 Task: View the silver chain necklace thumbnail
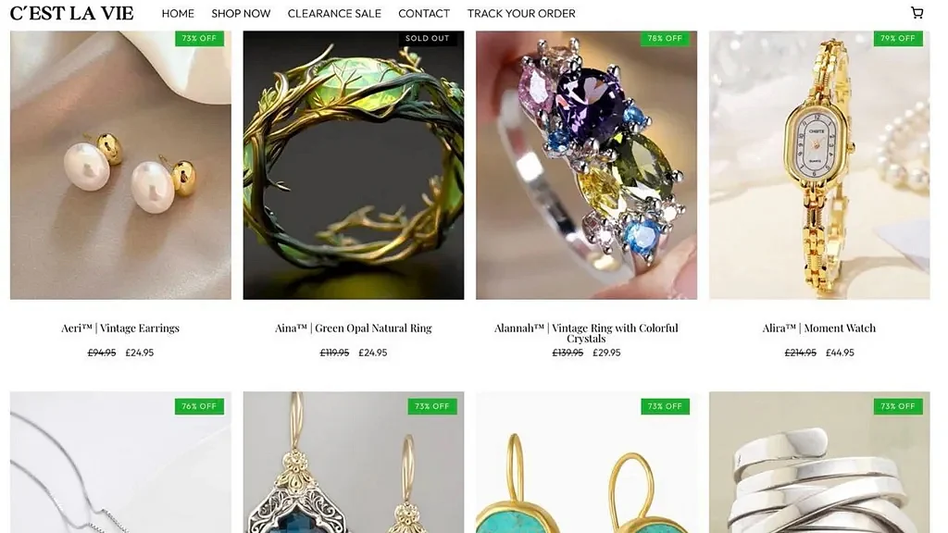click(120, 463)
